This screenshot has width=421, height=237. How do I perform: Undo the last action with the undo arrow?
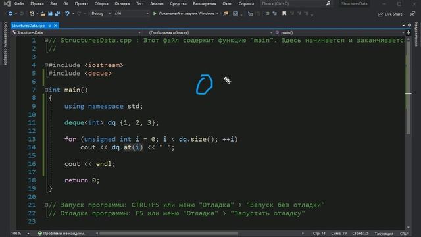(67, 13)
